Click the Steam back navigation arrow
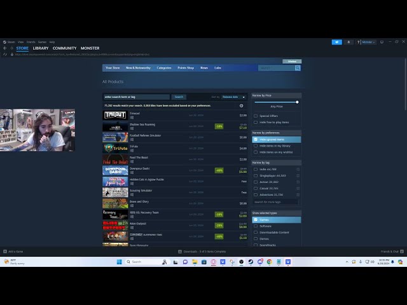Viewport: 407px width, 305px height. coord(4,48)
